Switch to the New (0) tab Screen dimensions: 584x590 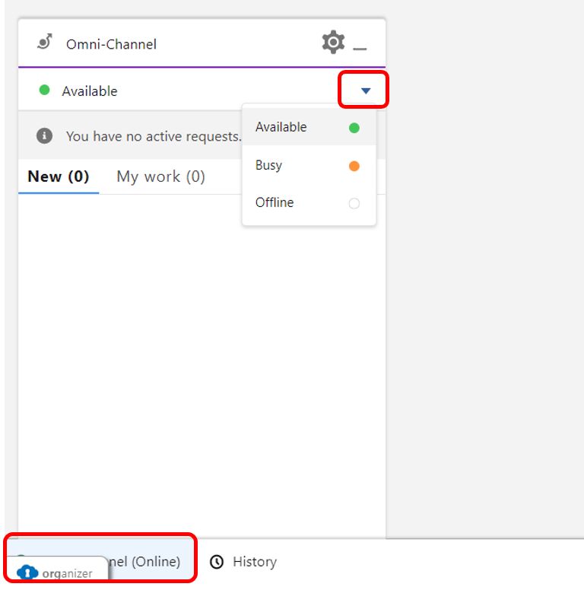pyautogui.click(x=59, y=176)
